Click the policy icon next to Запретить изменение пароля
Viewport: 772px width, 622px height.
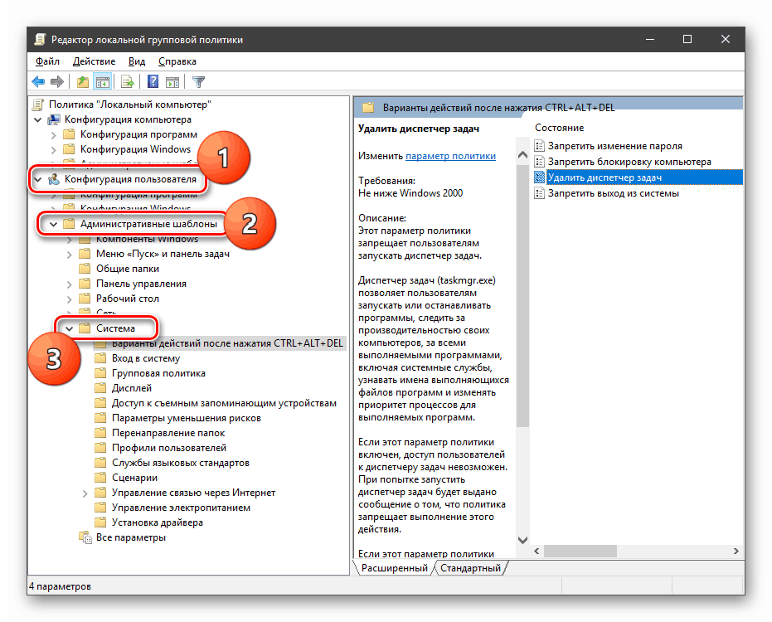click(x=540, y=146)
